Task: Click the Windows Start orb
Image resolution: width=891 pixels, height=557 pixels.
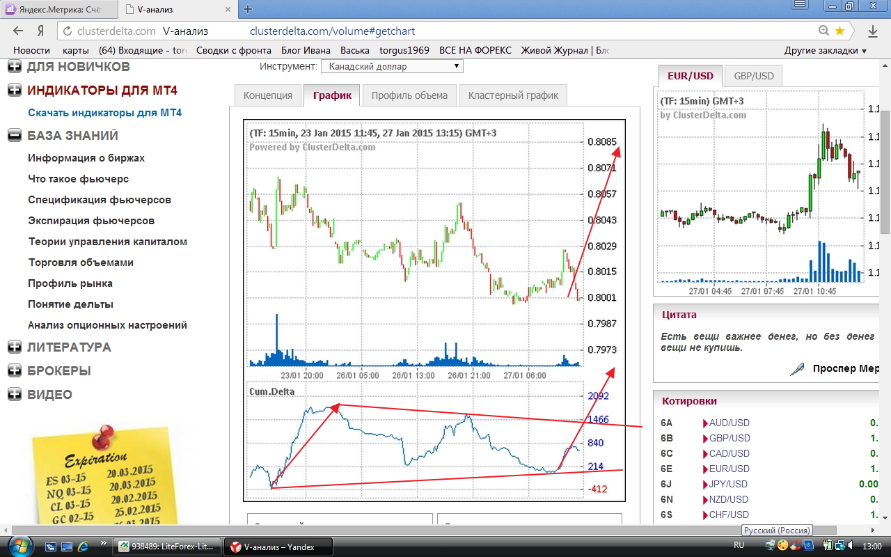Action: tap(17, 545)
